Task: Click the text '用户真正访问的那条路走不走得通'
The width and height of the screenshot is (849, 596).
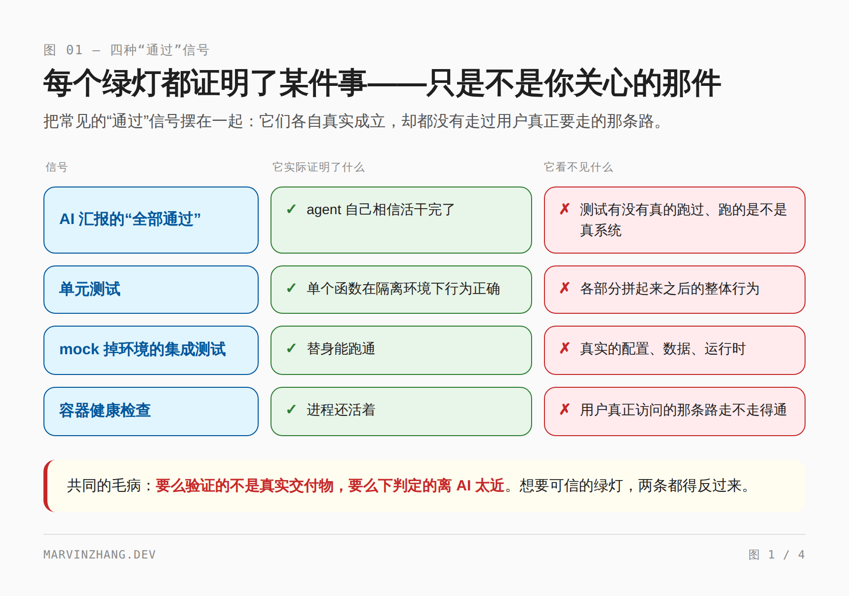Action: 683,410
